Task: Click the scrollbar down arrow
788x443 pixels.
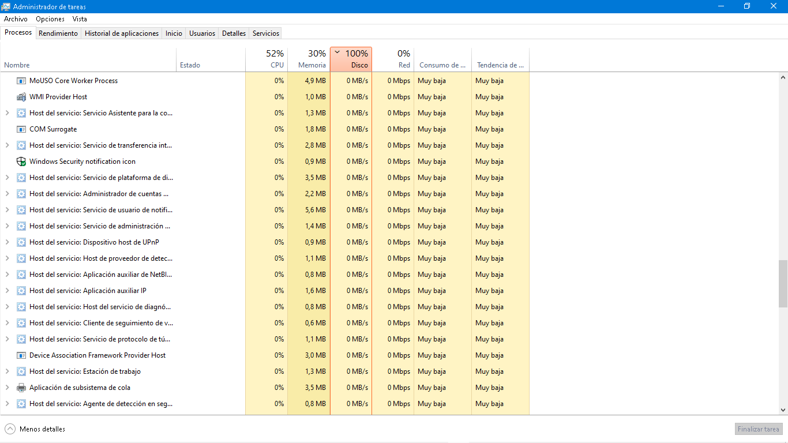Action: pyautogui.click(x=783, y=410)
